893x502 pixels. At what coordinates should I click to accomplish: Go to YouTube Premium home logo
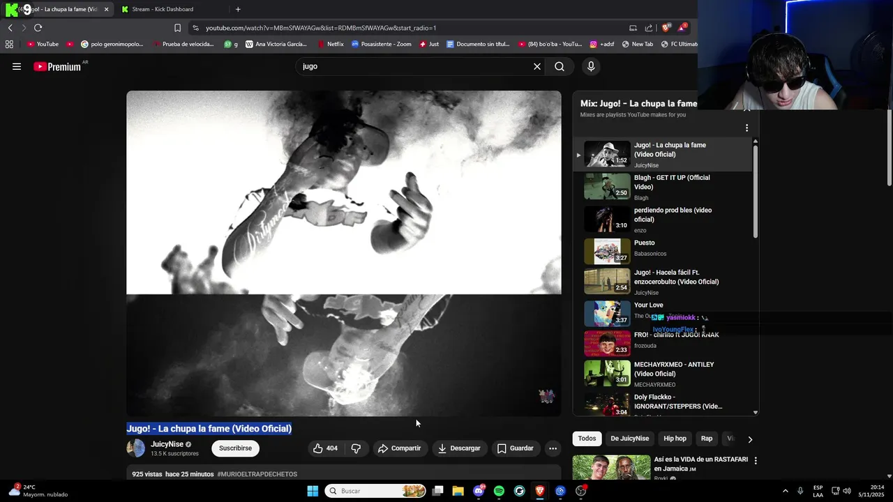[58, 66]
